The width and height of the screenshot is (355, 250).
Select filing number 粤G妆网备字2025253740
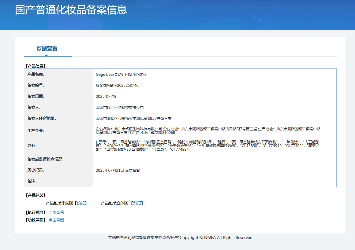[x=117, y=86]
